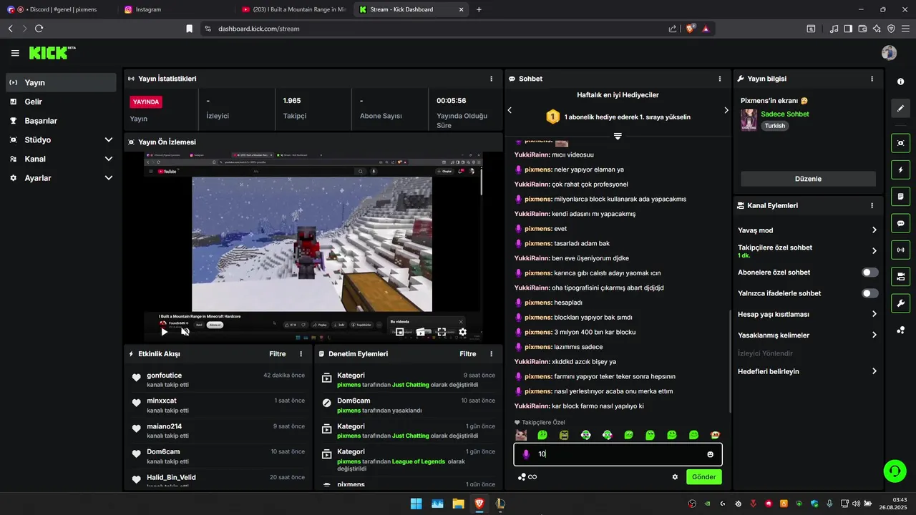Screen dimensions: 916x515
Task: Click the points cluster icon below chat input
Action: click(522, 477)
